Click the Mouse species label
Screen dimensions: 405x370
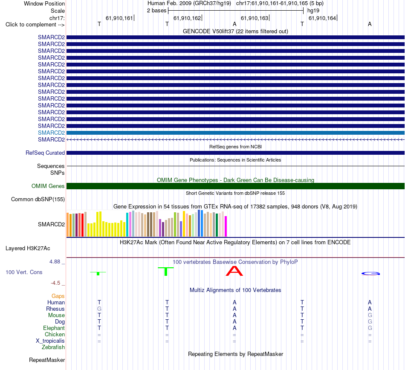tap(56, 315)
